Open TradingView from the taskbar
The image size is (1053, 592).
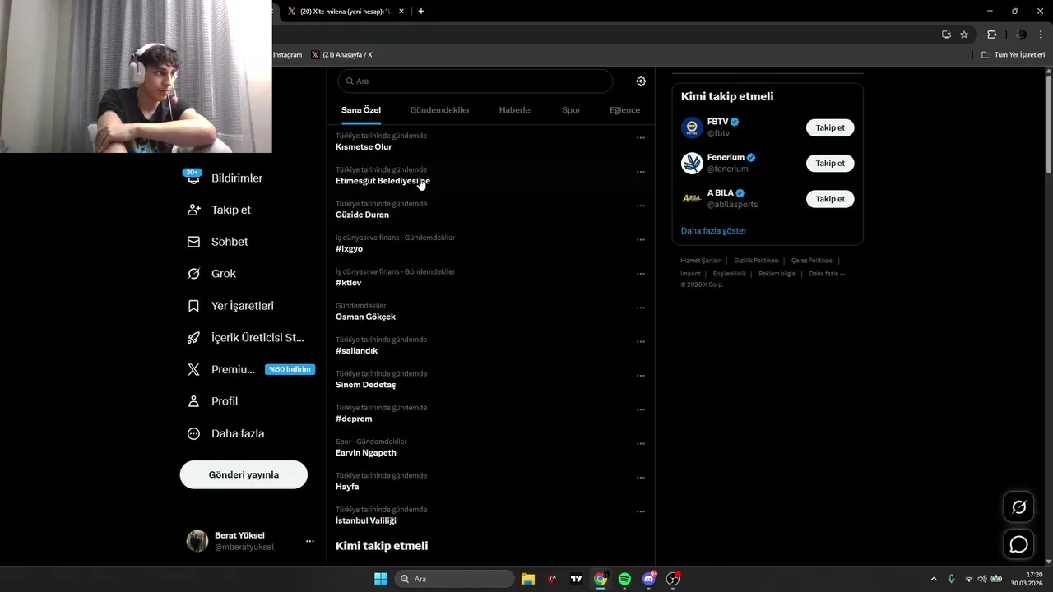pos(577,579)
